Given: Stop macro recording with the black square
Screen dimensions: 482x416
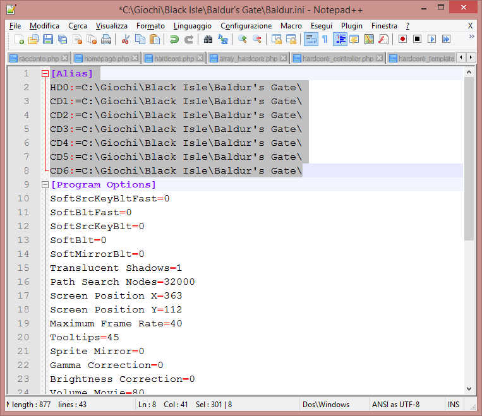Looking at the screenshot, I should (417, 39).
